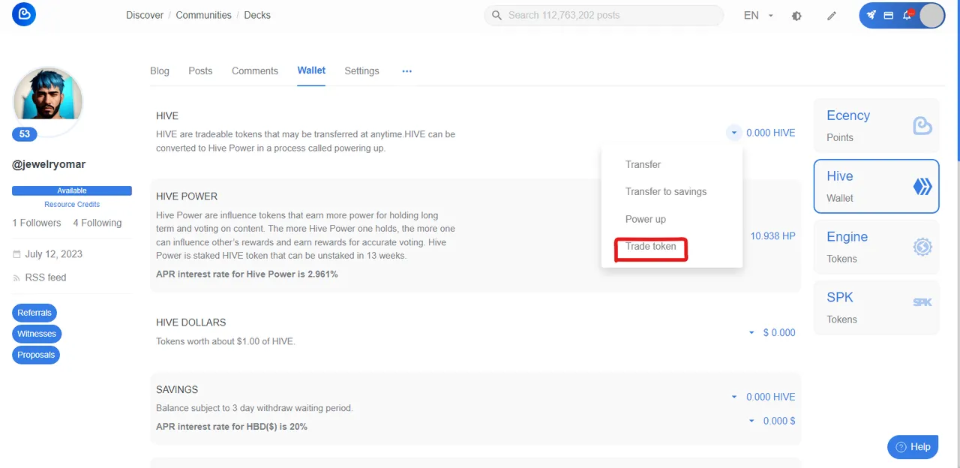Click the July 12, 2023 join date
The image size is (960, 468).
pyautogui.click(x=54, y=254)
